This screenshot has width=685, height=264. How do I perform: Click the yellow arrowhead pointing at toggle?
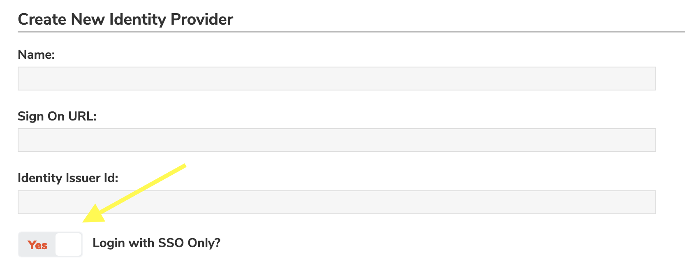[x=94, y=214]
